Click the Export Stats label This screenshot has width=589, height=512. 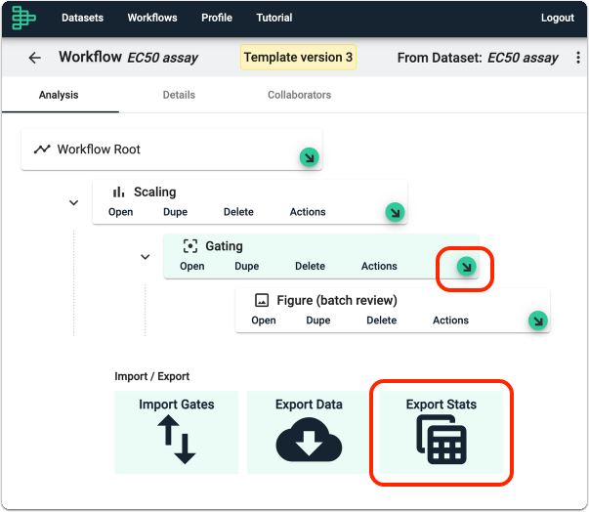pos(442,405)
